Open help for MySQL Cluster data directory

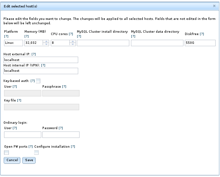pos(133,36)
